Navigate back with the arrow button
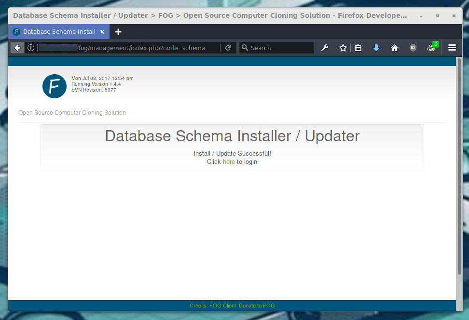 click(17, 48)
